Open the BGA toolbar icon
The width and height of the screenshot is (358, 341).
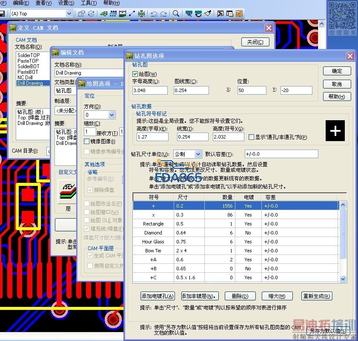click(x=141, y=14)
